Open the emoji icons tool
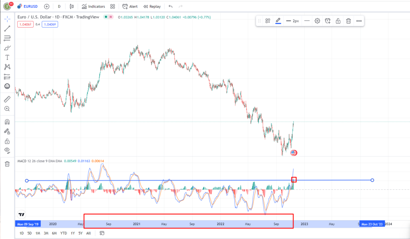This screenshot has width=410, height=239. [x=7, y=86]
